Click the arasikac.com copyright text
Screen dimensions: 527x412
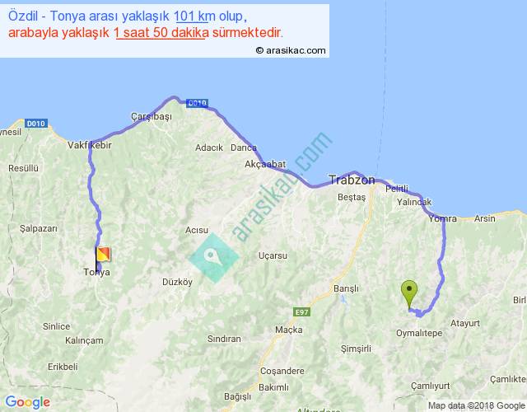291,50
